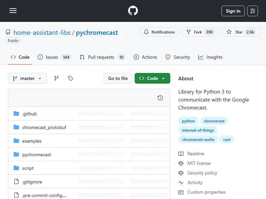Select the chromecast-audio topic tag
266x199 pixels.
pyautogui.click(x=198, y=140)
